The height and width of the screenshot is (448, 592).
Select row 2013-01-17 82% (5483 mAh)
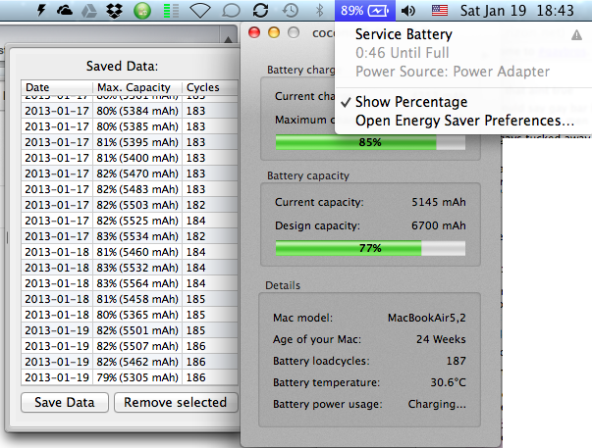click(x=130, y=189)
